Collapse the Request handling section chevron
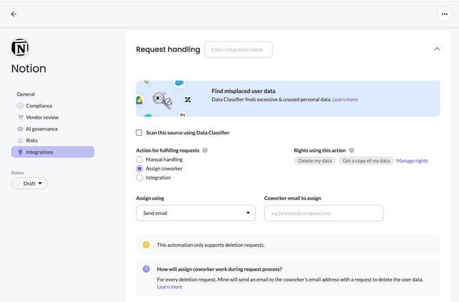Screen dimensions: 459x302 [437, 49]
